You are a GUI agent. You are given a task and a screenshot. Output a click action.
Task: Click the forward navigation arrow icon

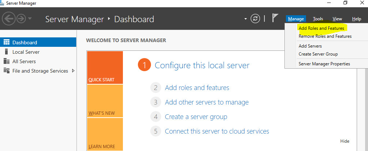point(21,19)
